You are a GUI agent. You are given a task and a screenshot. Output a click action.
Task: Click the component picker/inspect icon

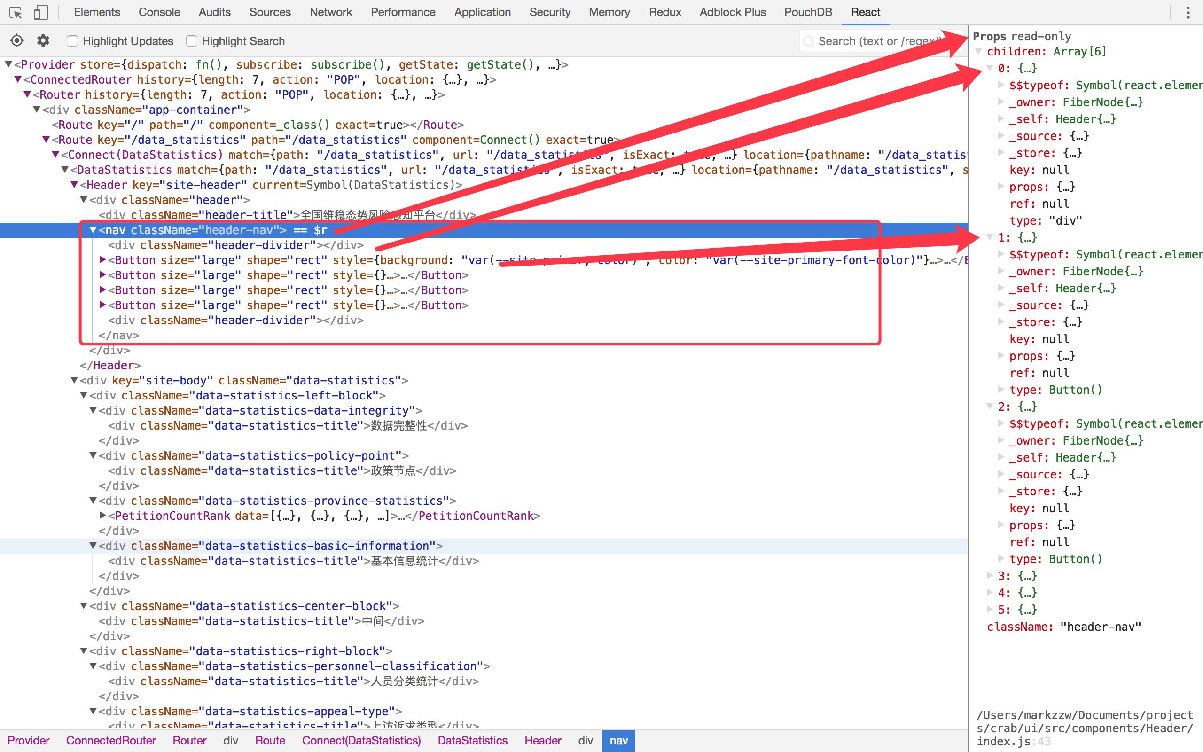(16, 41)
